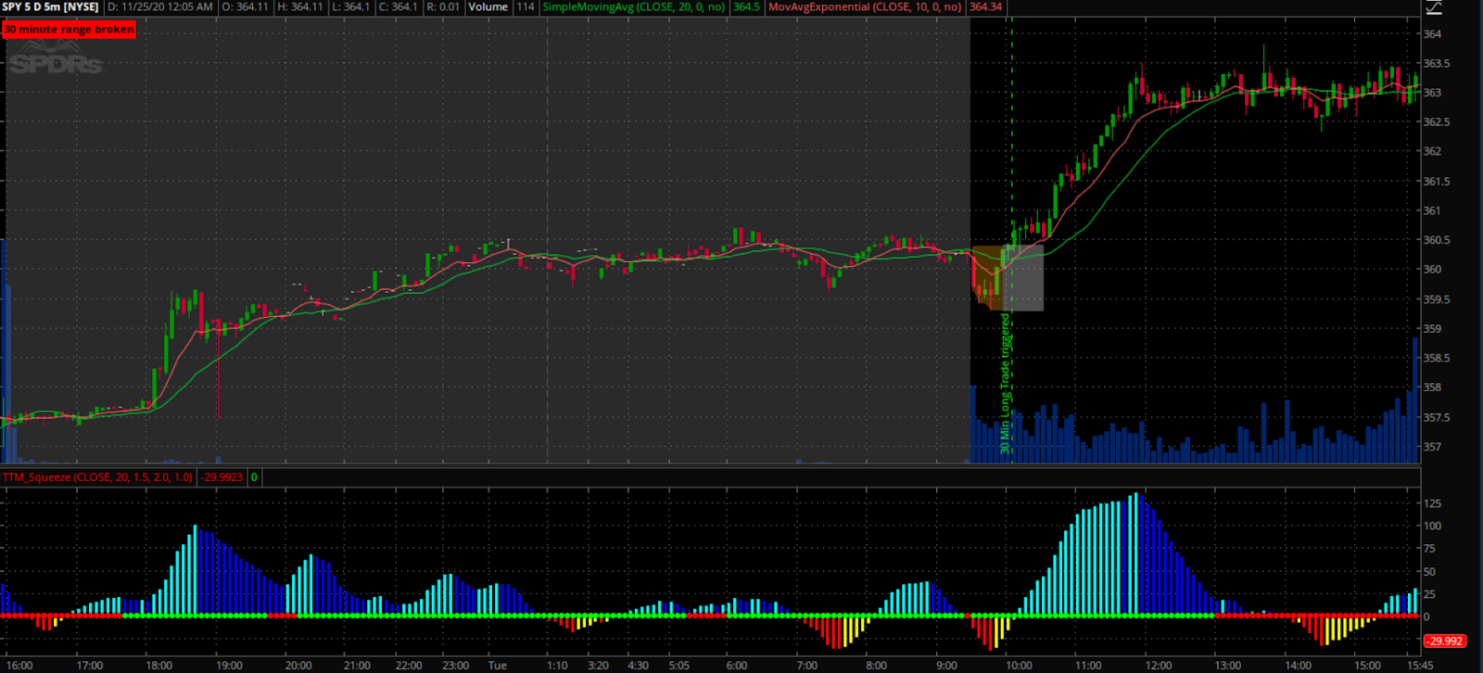This screenshot has height=673, width=1483.
Task: Click the close price value C: 364.1
Action: [398, 6]
